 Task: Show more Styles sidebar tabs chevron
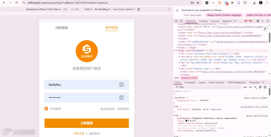click(x=263, y=82)
